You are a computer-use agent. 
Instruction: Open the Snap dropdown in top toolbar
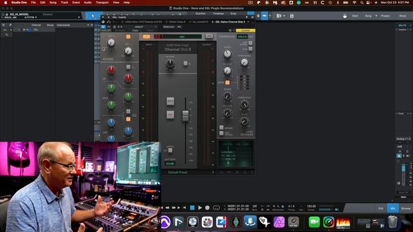click(x=234, y=14)
